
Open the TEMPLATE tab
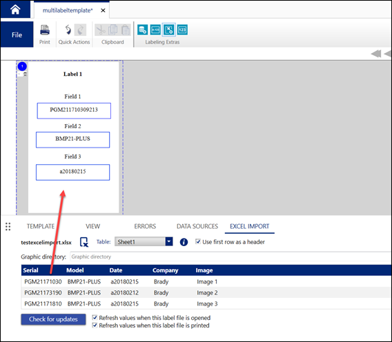[x=41, y=226]
